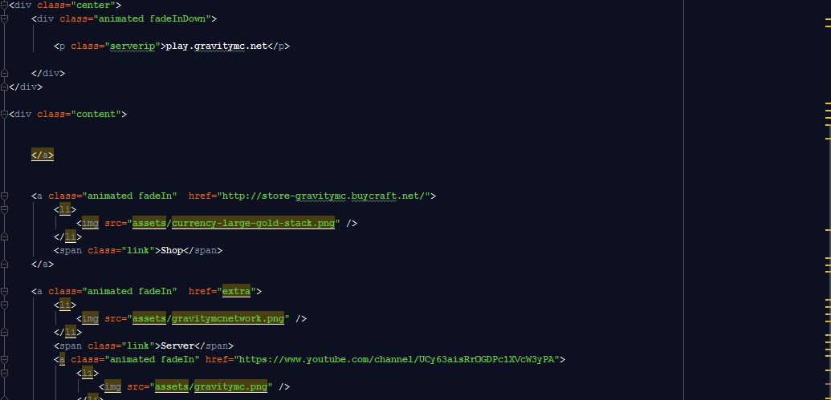This screenshot has width=831, height=400.
Task: Collapse the buycraft store anchor fold marker
Action: (4, 196)
